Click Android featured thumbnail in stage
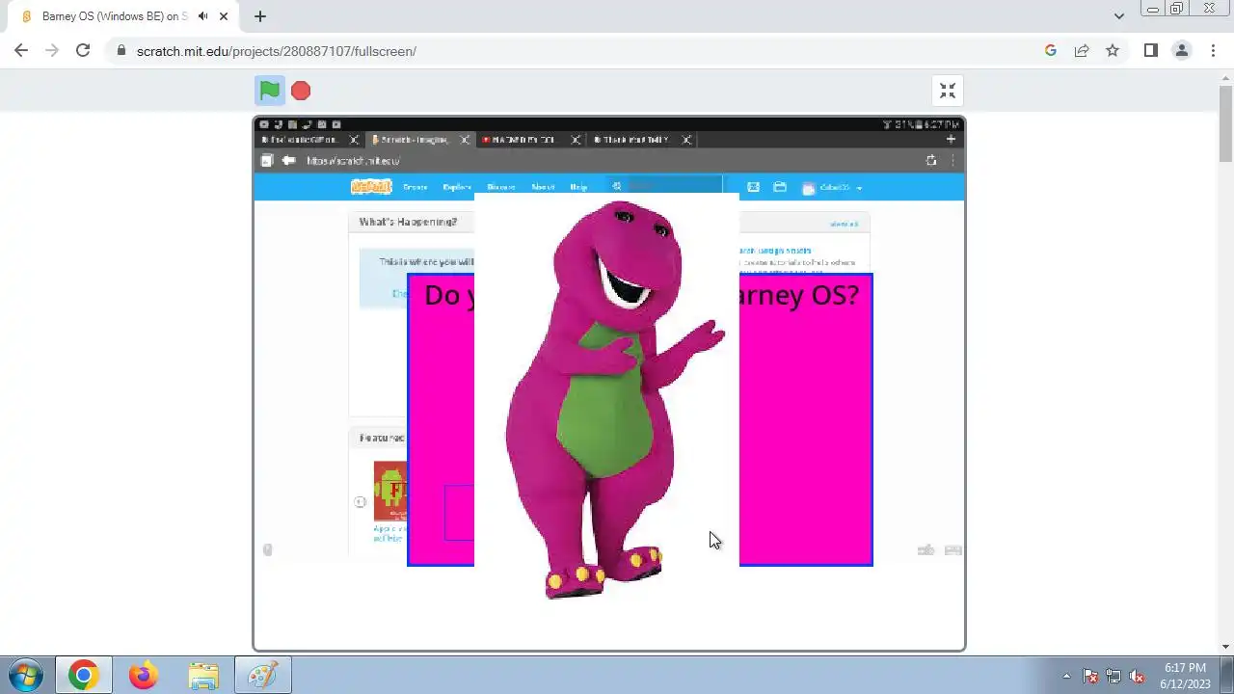The width and height of the screenshot is (1234, 694). click(x=390, y=491)
